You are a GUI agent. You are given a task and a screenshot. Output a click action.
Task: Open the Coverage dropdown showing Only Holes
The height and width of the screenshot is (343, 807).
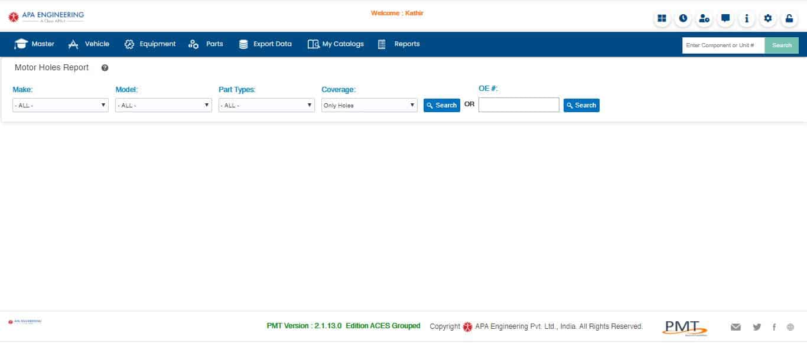(x=369, y=105)
